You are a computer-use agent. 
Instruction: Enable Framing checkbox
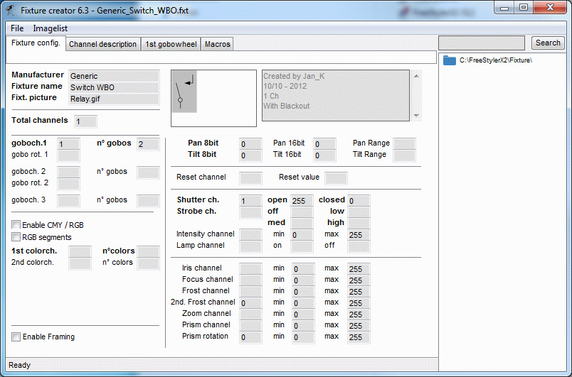(16, 337)
